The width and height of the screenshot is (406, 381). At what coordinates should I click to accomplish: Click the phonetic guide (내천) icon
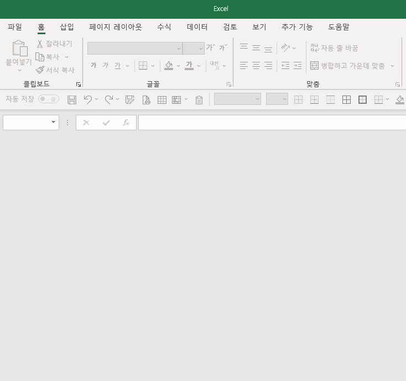[215, 66]
